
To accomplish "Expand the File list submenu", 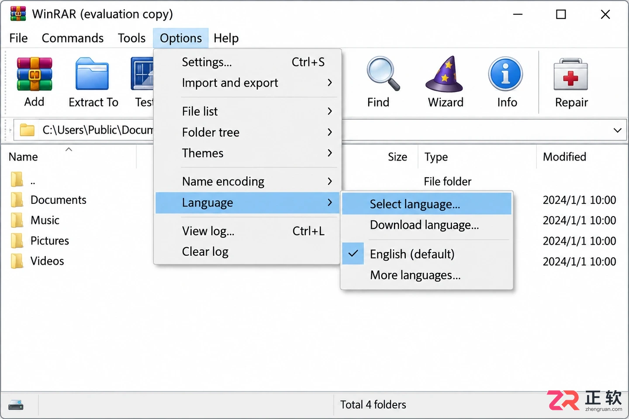I will click(247, 111).
